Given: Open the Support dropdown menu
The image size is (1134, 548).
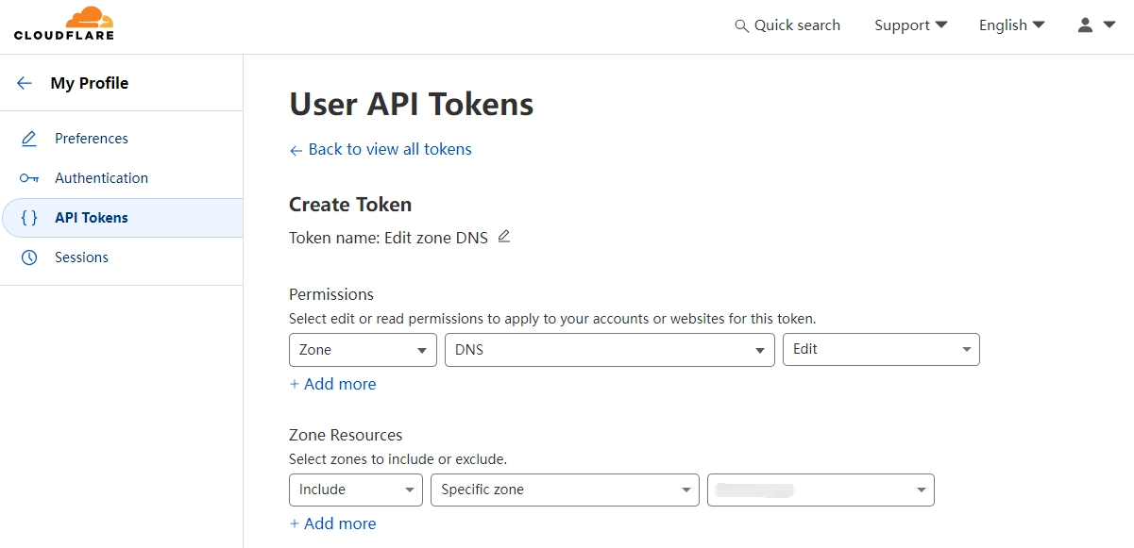Looking at the screenshot, I should tap(910, 25).
